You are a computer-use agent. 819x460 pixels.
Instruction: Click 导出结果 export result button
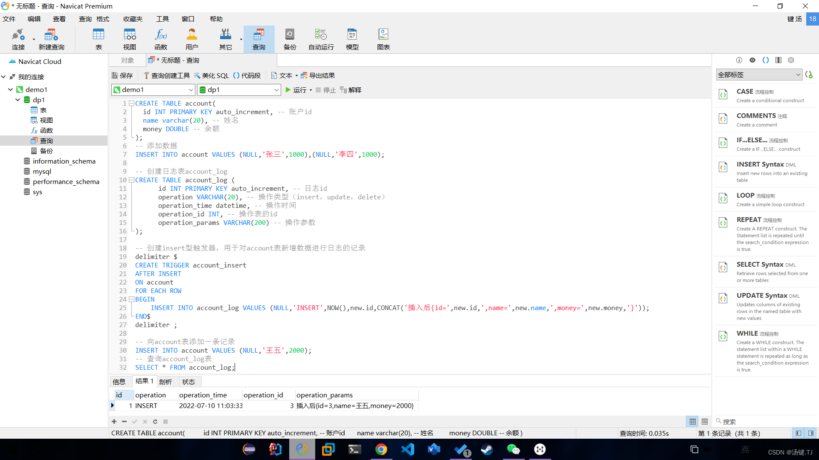point(318,75)
